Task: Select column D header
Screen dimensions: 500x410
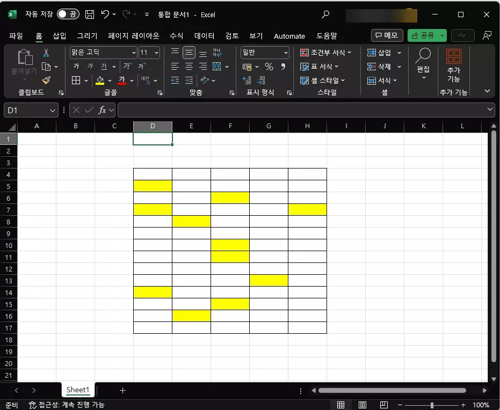Action: tap(153, 126)
